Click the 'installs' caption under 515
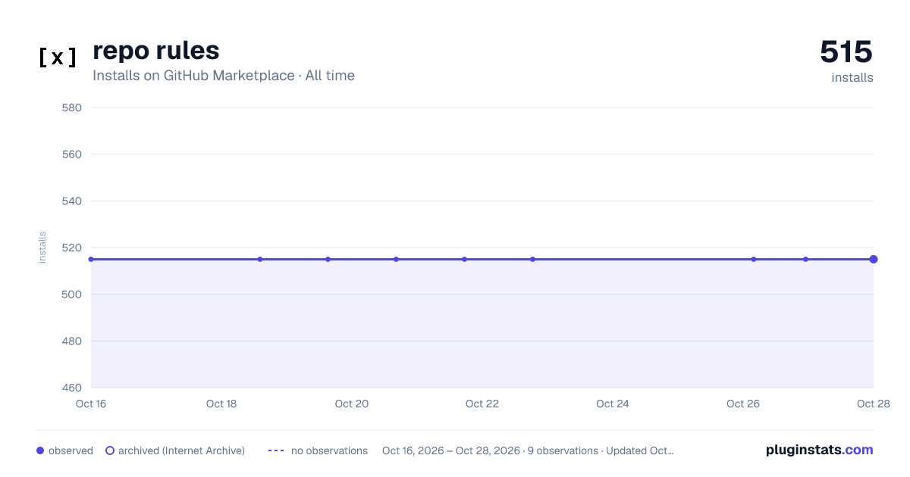Image resolution: width=910 pixels, height=477 pixels. tap(852, 77)
